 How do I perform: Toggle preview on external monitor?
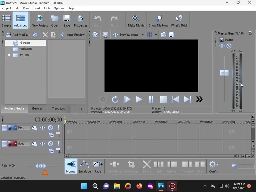105,35
